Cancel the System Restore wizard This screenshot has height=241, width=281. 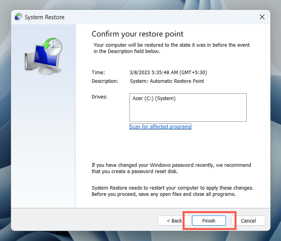click(248, 221)
